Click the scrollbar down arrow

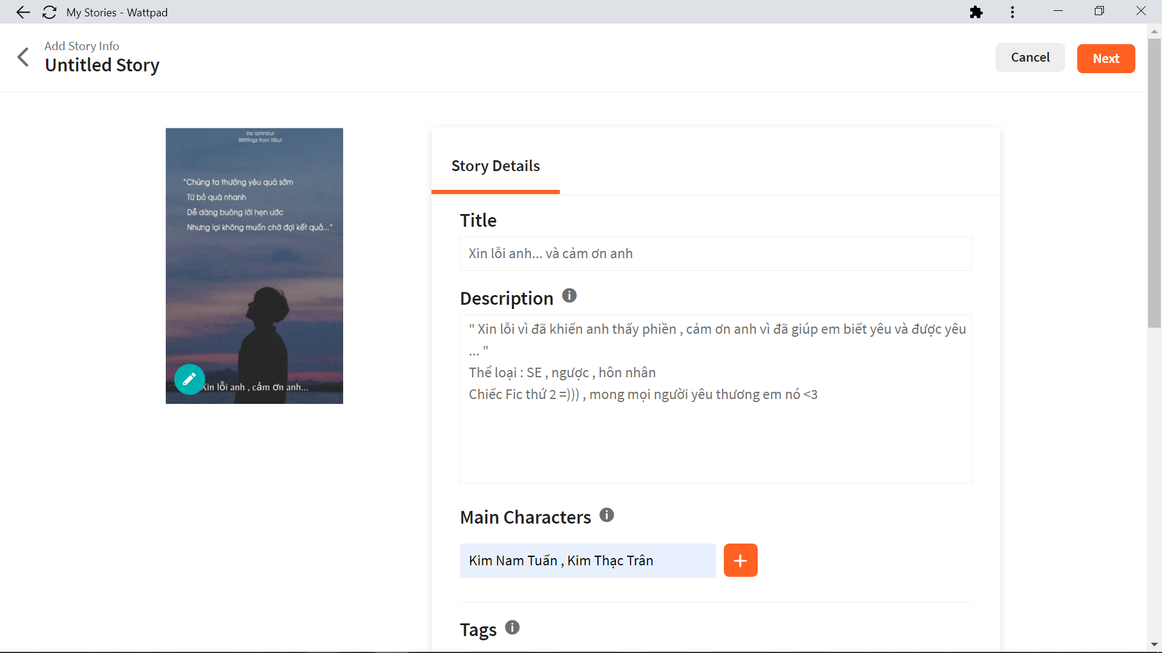pyautogui.click(x=1155, y=645)
